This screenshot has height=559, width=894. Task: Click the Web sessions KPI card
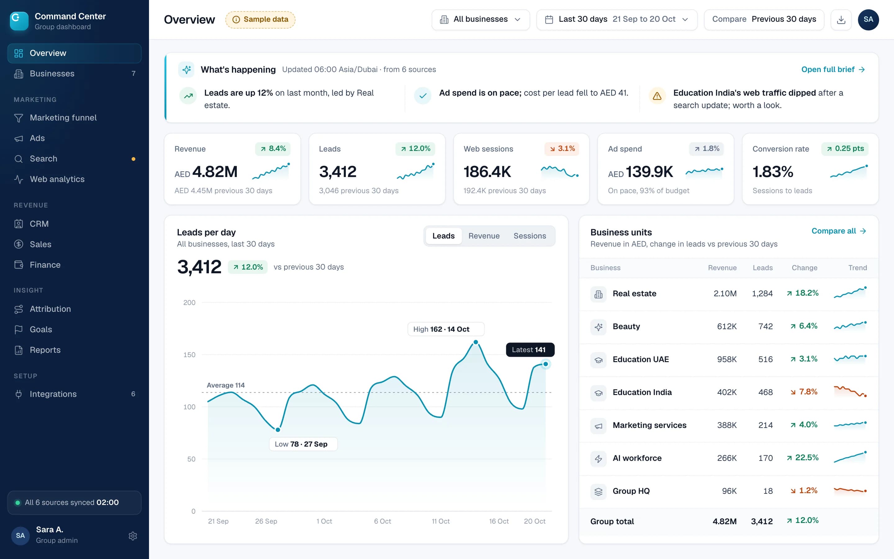[x=521, y=169]
